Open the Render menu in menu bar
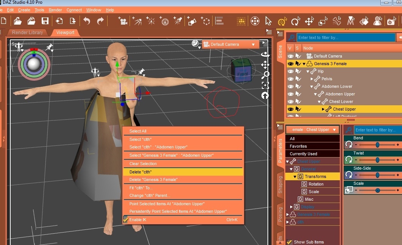The height and width of the screenshot is (245, 402). 55,10
